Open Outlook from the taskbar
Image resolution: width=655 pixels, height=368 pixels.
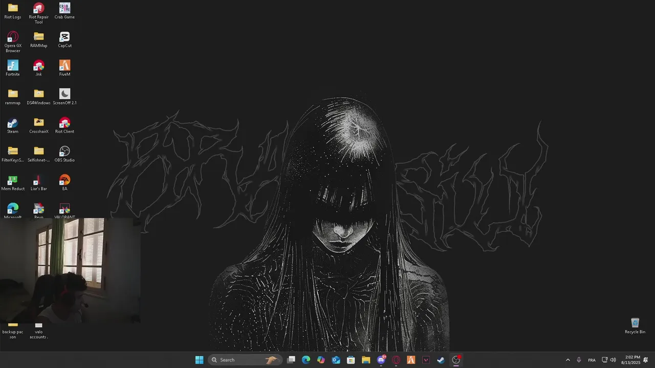coord(336,360)
